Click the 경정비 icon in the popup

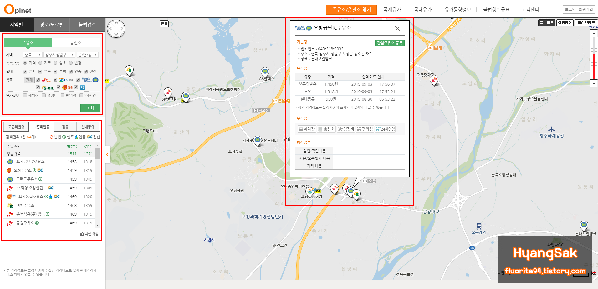click(346, 129)
